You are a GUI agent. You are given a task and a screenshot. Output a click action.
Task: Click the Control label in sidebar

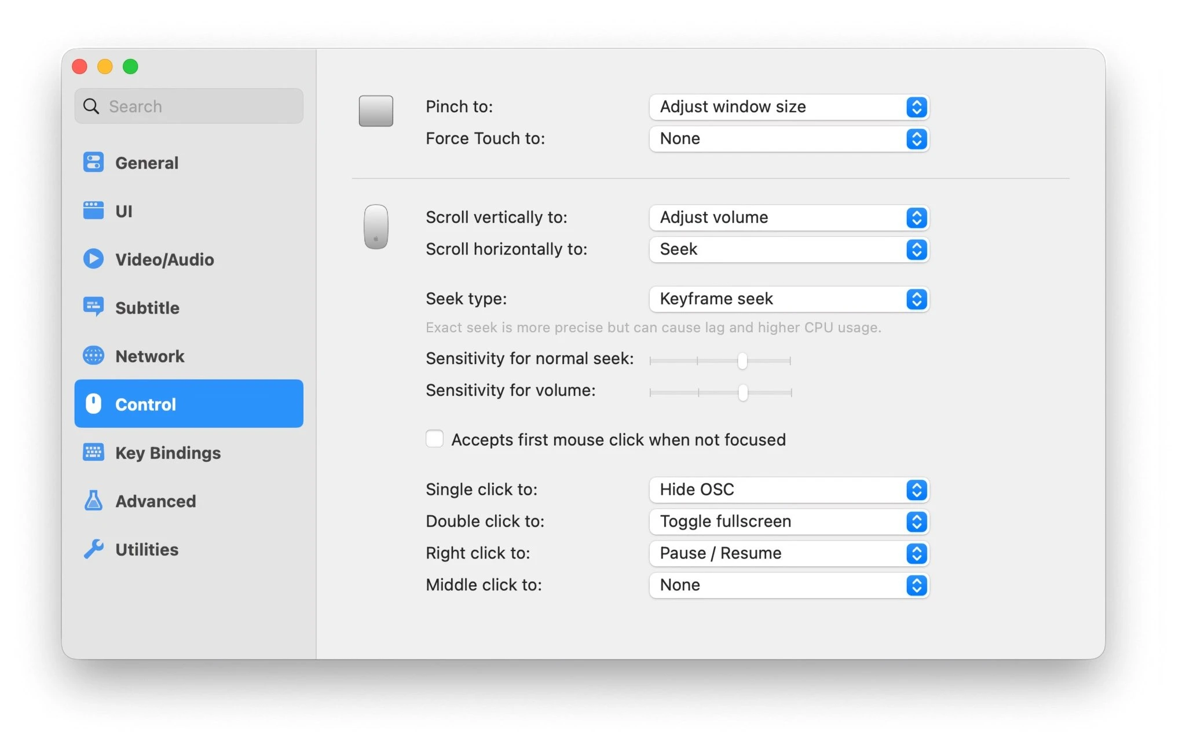click(x=145, y=405)
